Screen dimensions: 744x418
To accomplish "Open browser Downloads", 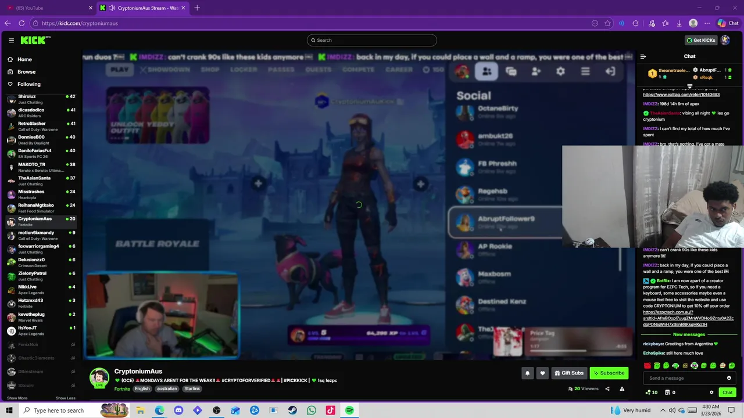I will [679, 23].
